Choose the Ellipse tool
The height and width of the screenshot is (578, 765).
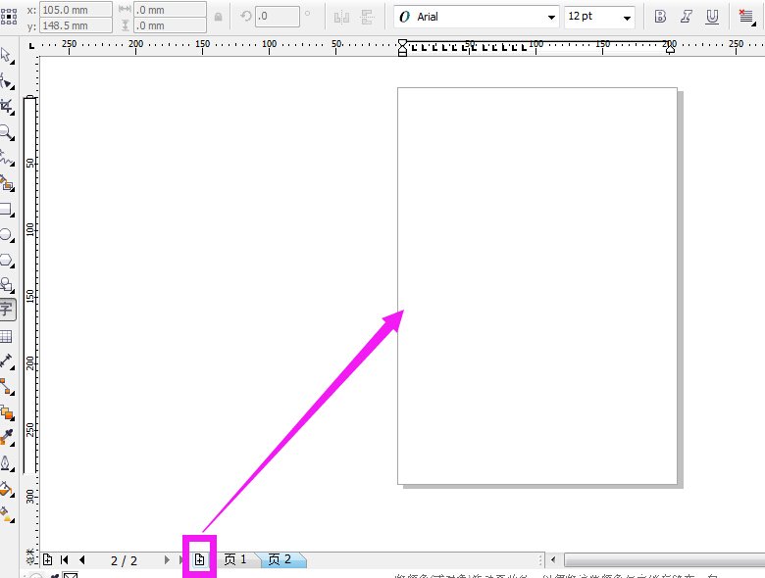click(x=6, y=235)
